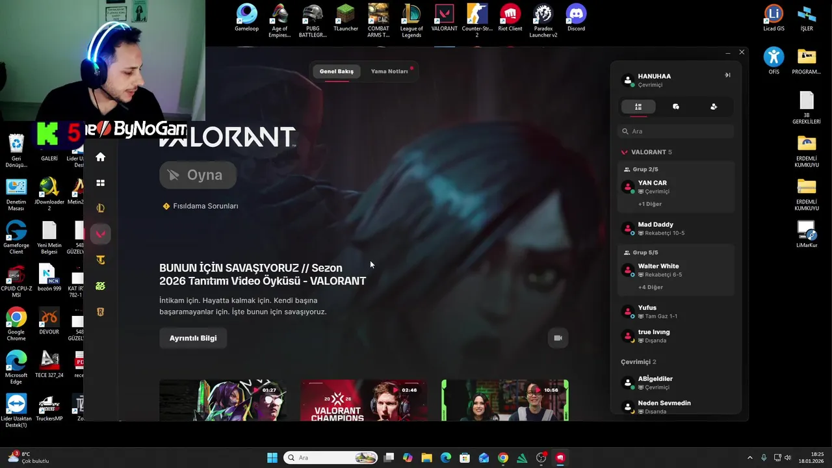Select the VALORANT sidebar icon

pyautogui.click(x=100, y=234)
